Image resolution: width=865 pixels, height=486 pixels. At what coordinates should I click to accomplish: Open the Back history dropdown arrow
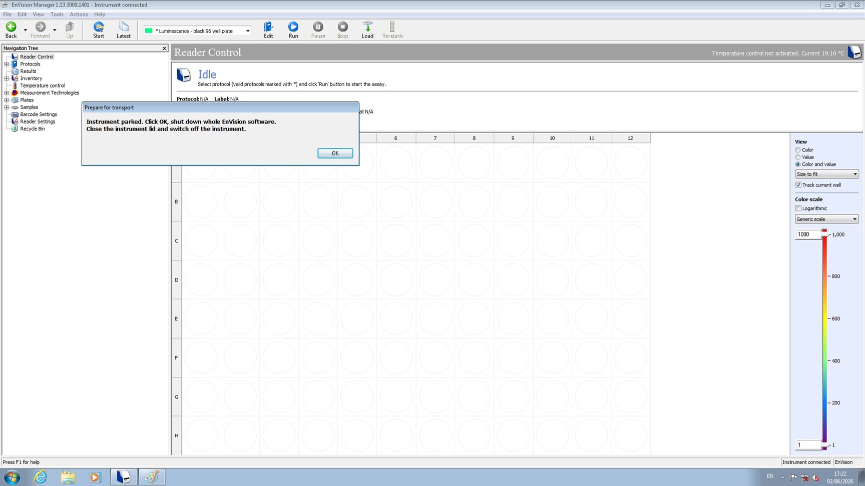tap(25, 30)
